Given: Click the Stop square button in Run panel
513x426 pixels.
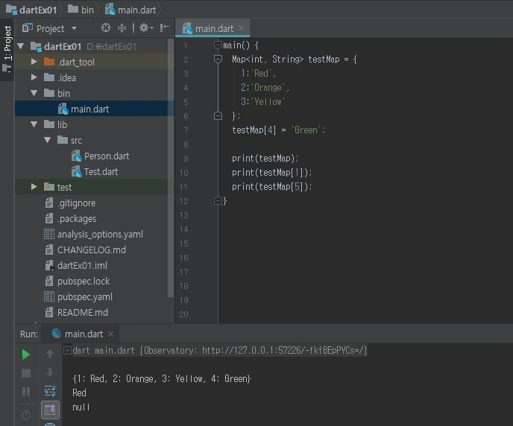Looking at the screenshot, I should click(26, 373).
